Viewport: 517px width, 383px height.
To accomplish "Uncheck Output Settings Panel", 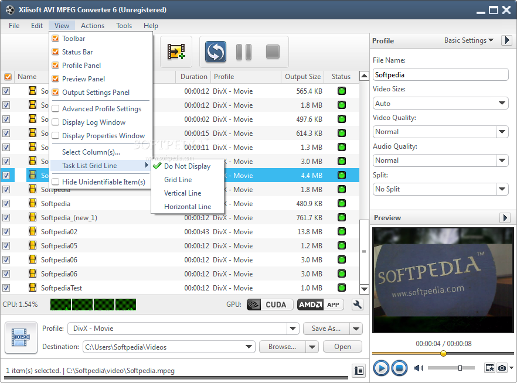I will tap(55, 92).
